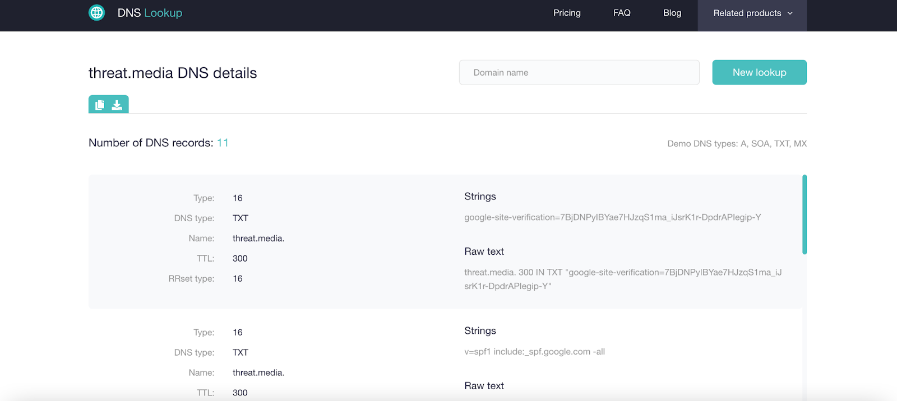Focus the Domain name input field
The width and height of the screenshot is (897, 401).
[579, 73]
